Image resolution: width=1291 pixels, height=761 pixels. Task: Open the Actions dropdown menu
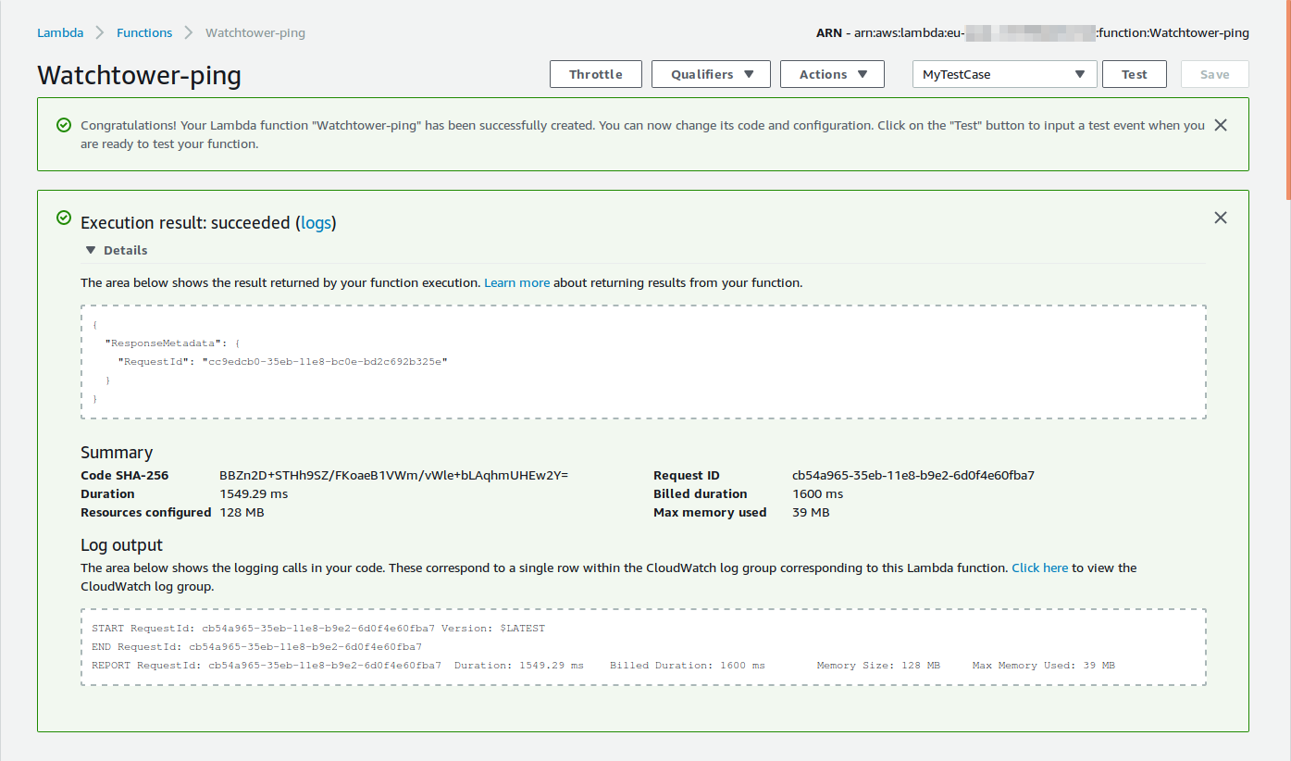[x=832, y=74]
